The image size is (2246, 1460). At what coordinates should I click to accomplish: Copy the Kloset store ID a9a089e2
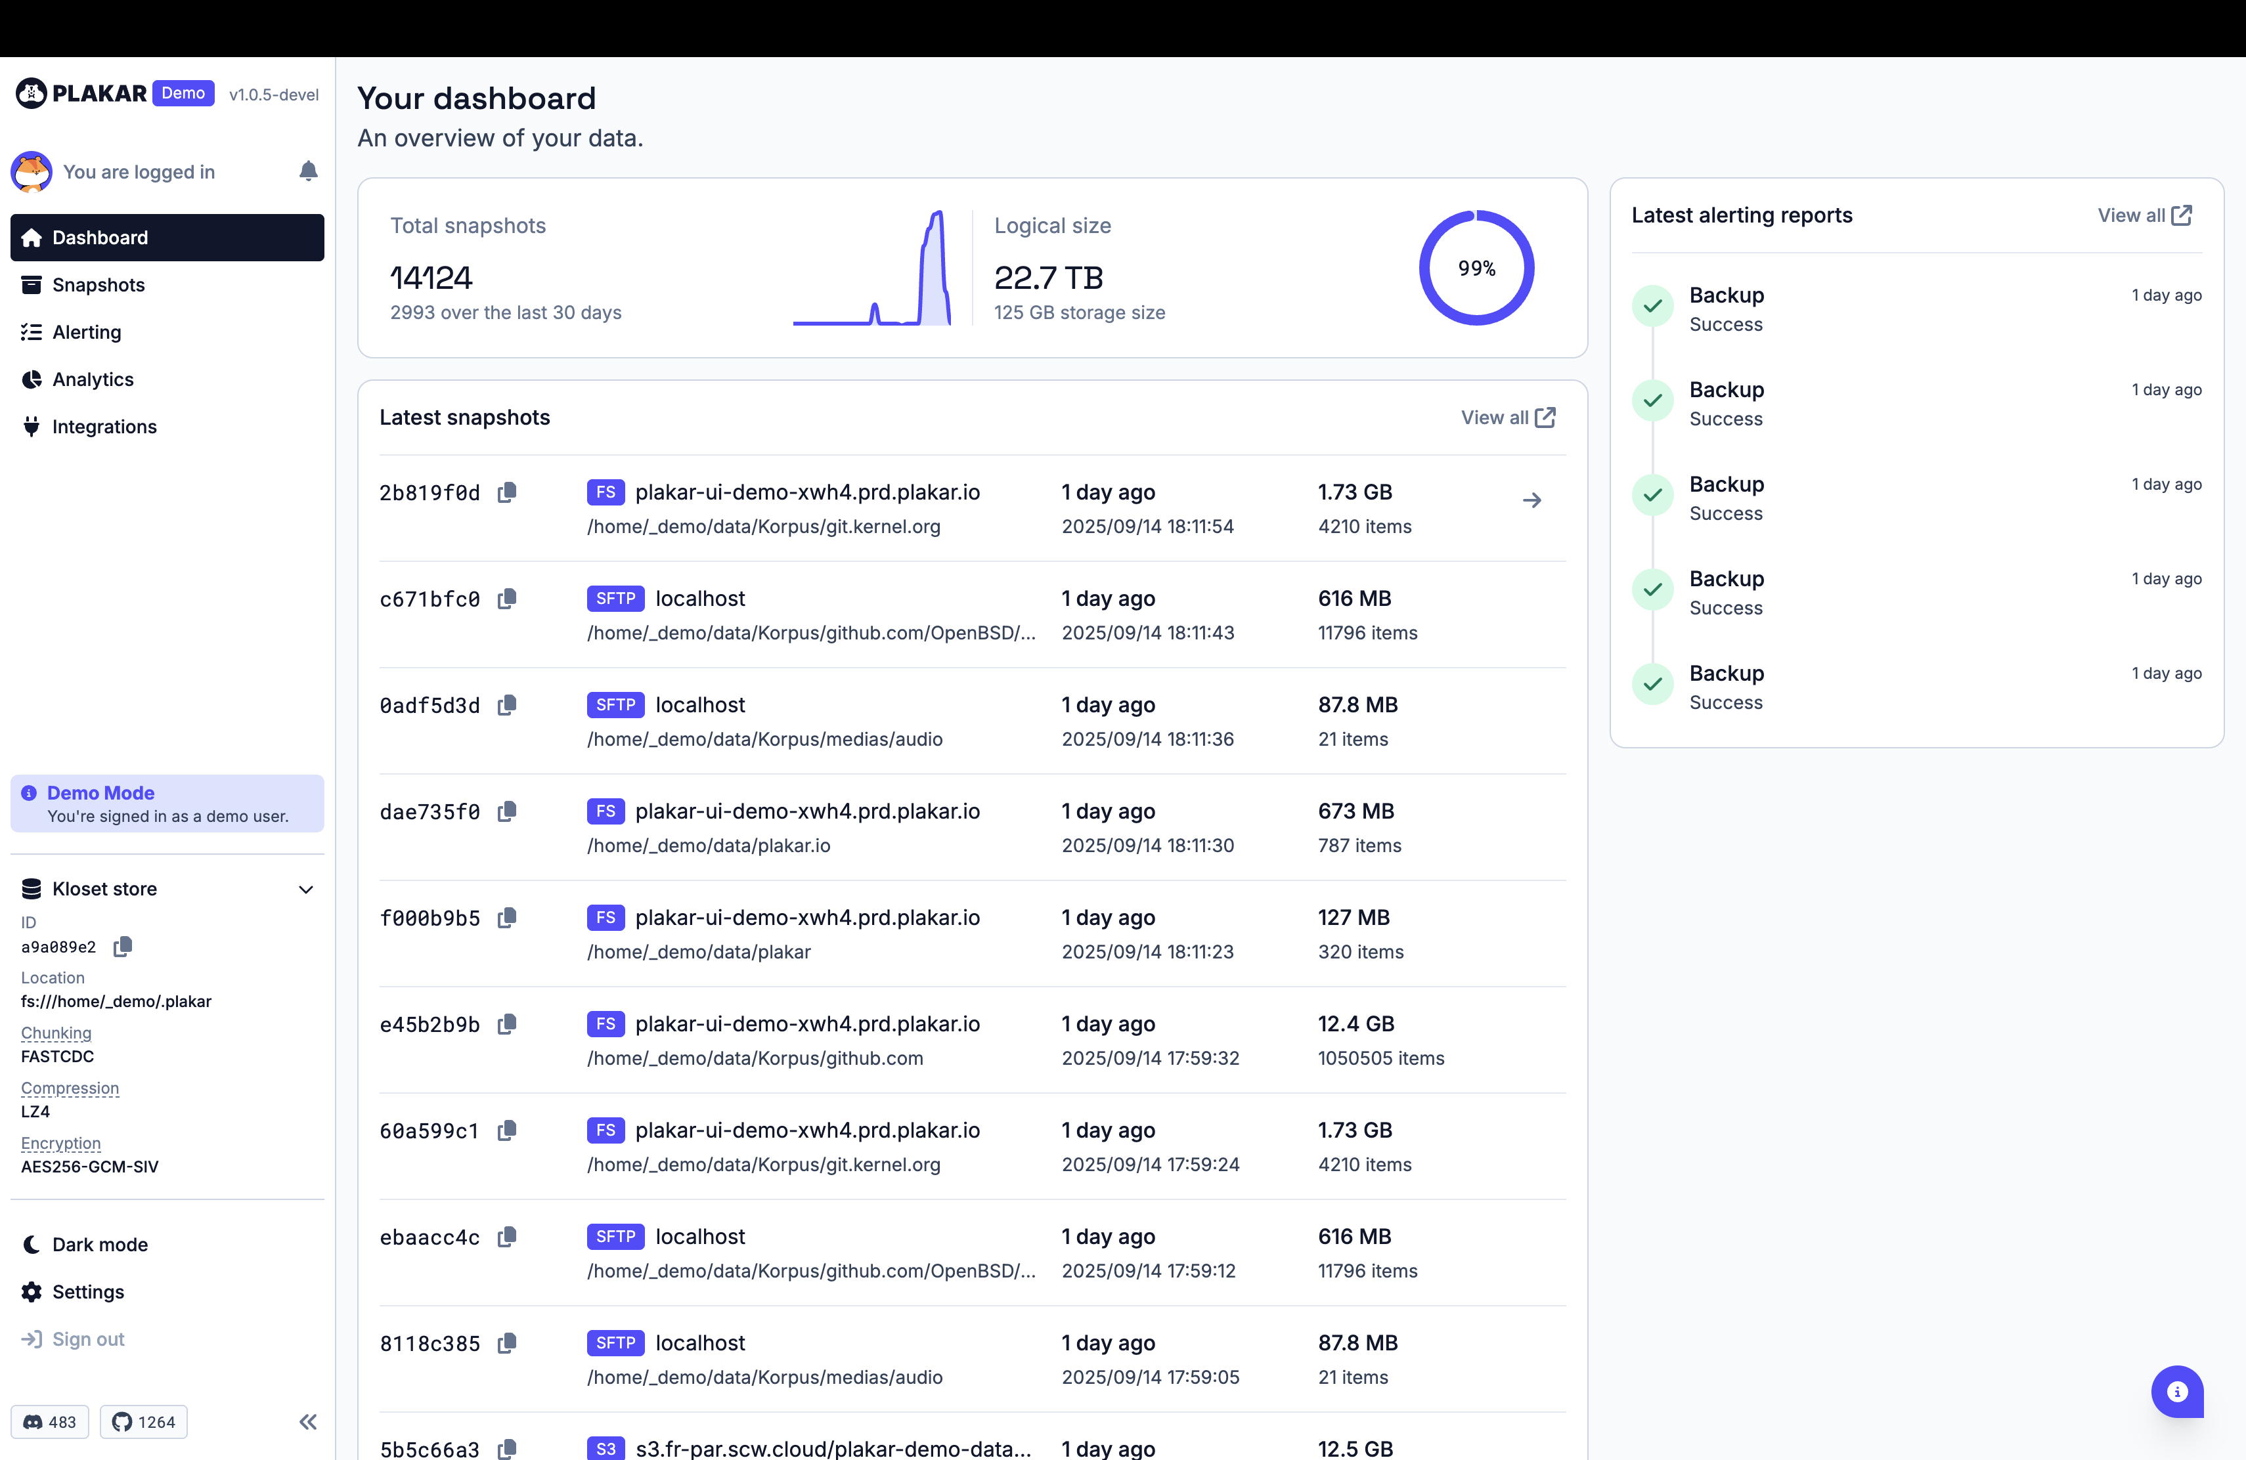click(123, 946)
